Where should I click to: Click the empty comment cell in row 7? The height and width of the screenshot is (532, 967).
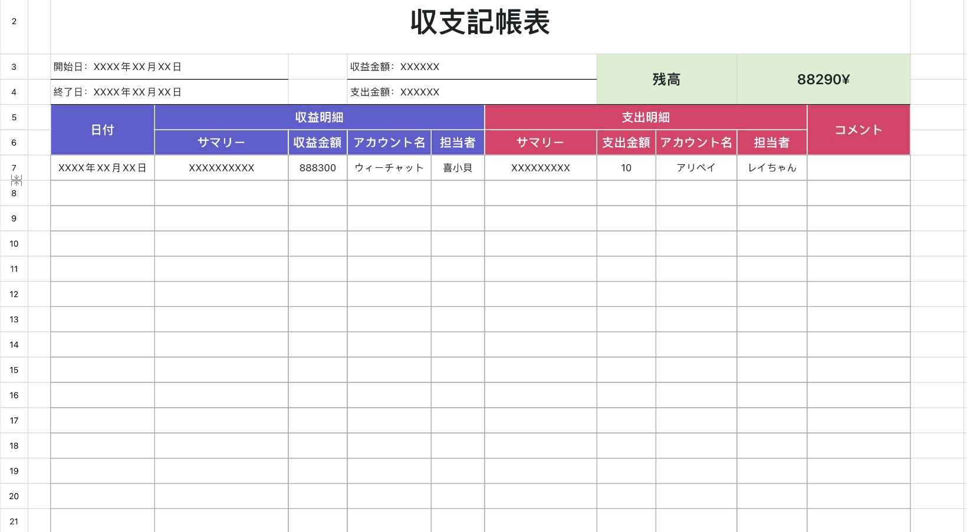pyautogui.click(x=859, y=168)
